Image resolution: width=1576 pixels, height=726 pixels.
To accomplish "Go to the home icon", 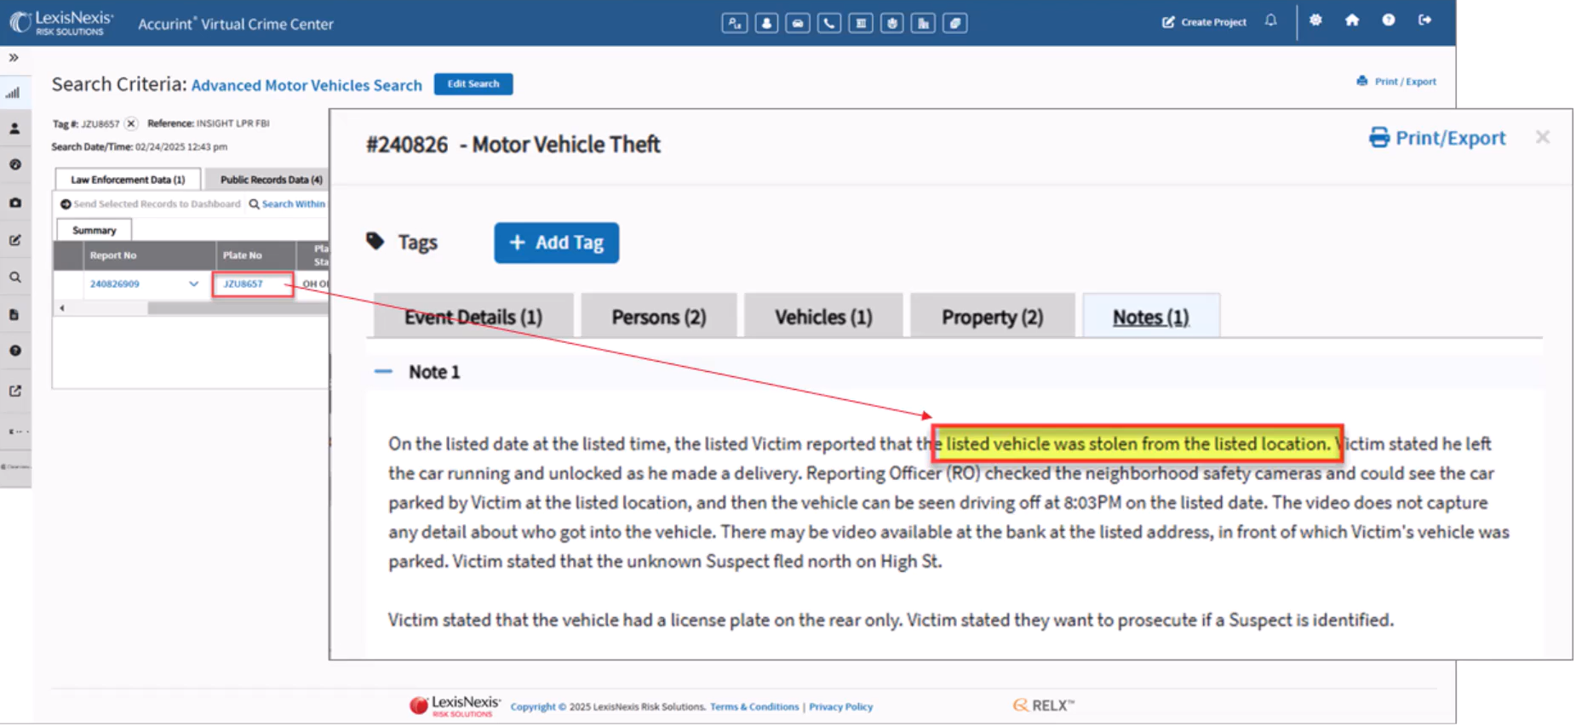I will coord(1352,20).
